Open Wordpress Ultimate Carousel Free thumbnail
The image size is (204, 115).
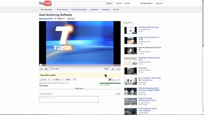tap(130, 61)
